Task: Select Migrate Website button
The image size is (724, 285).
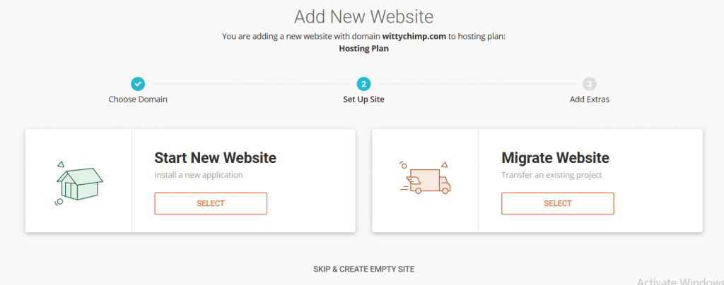Action: (x=558, y=203)
